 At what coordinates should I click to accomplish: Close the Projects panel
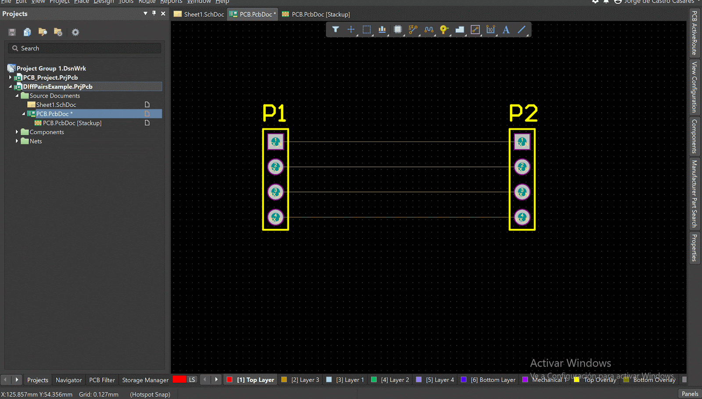point(163,14)
